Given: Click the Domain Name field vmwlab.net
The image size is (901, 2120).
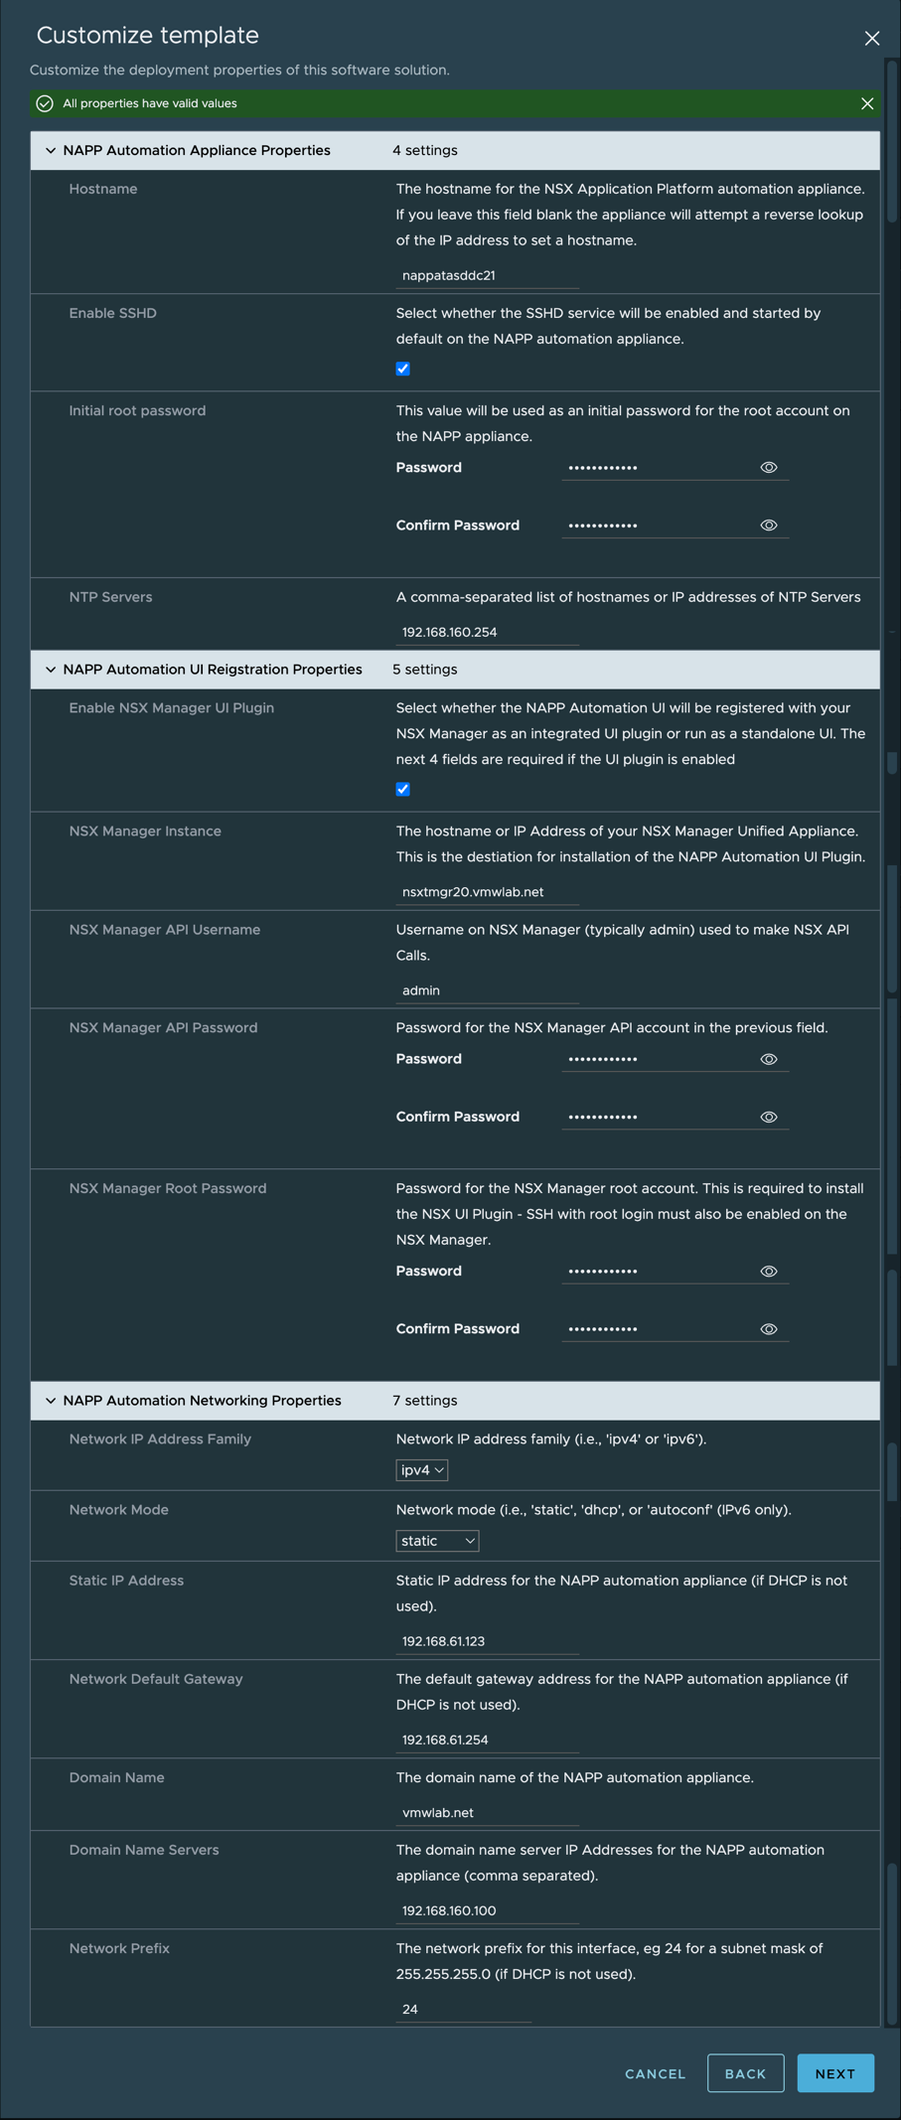Looking at the screenshot, I should 488,1813.
